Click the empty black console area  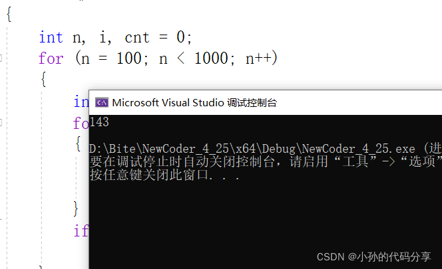266,219
